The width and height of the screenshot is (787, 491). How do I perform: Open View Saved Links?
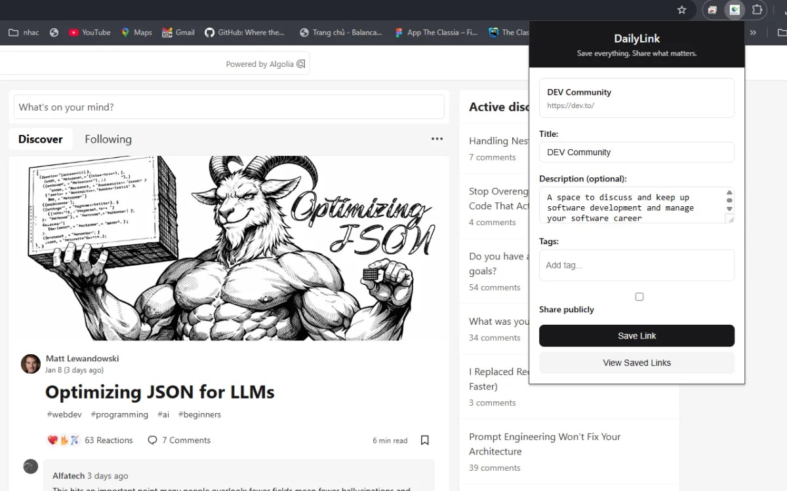click(636, 362)
